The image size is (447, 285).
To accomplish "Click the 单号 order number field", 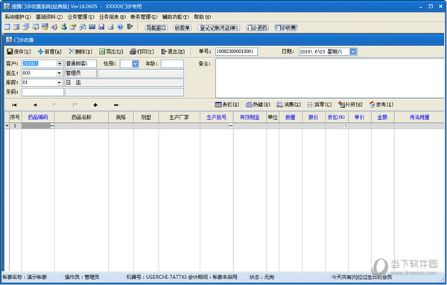I will [236, 51].
